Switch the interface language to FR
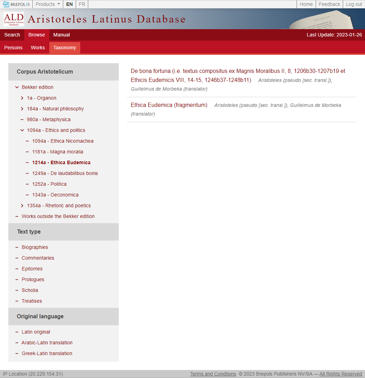This screenshot has height=378, width=365. pyautogui.click(x=82, y=4)
